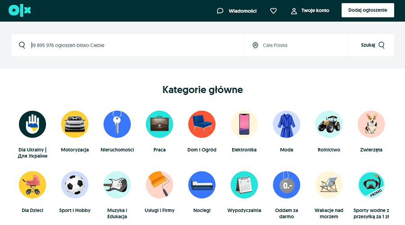Open Dla Dzieci category stroller icon
Viewport: 405px width, 225px height.
pos(32,184)
